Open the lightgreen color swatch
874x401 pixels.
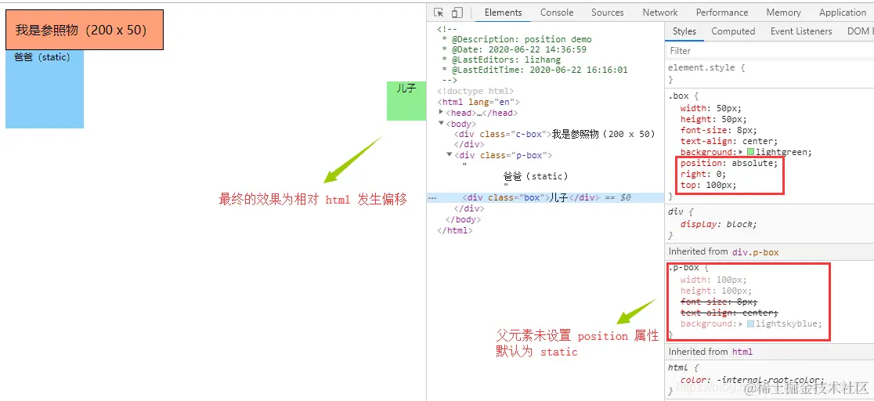(750, 152)
